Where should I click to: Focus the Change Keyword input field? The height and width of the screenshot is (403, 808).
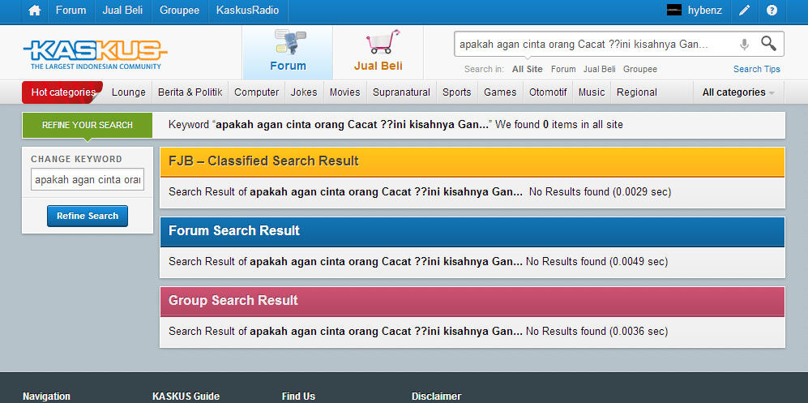(88, 179)
